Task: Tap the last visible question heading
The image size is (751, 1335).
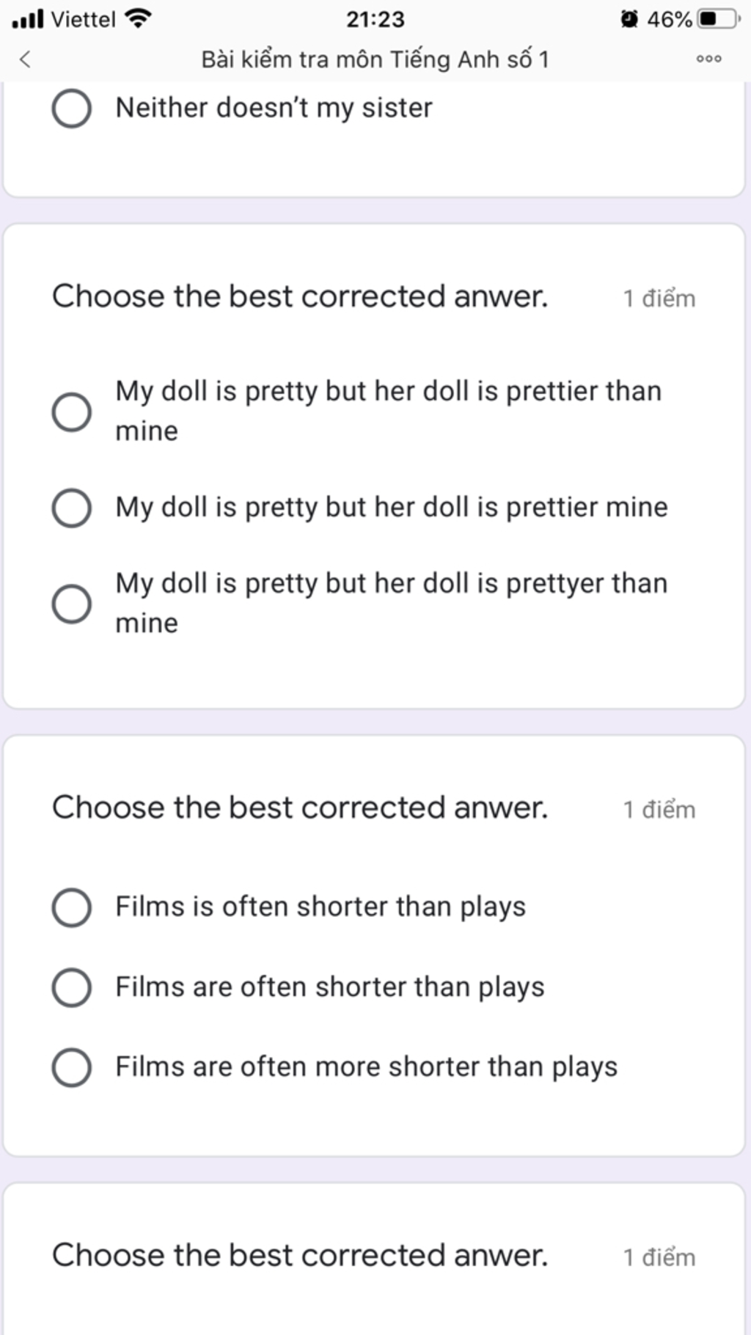Action: (300, 1256)
